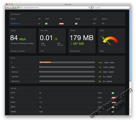Click the Load column header in servers table

[95, 19]
